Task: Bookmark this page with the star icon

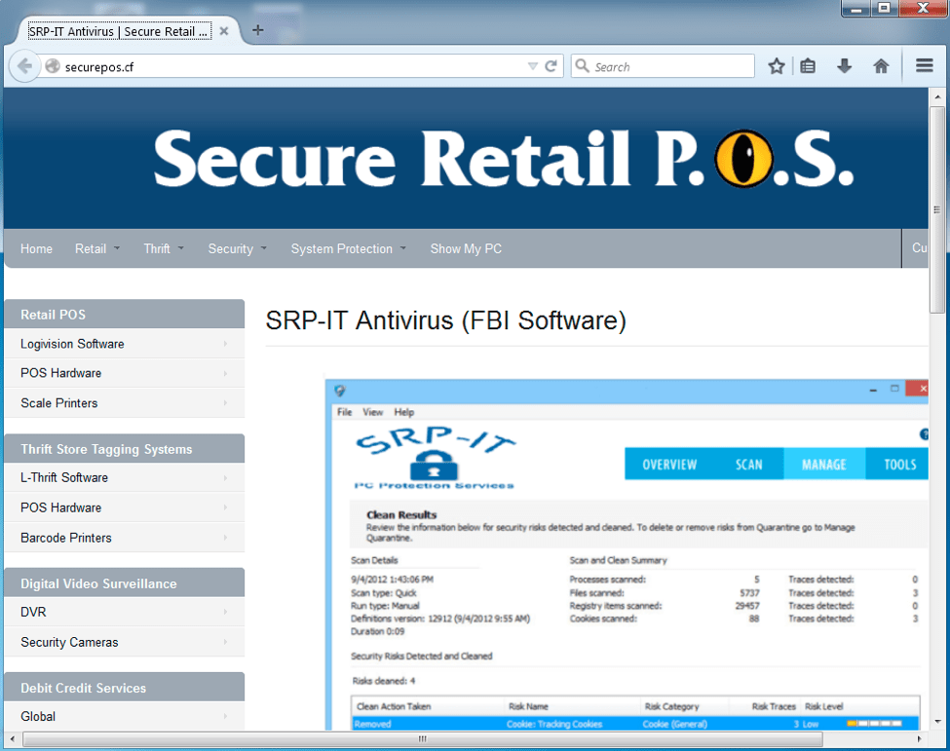Action: pos(777,66)
